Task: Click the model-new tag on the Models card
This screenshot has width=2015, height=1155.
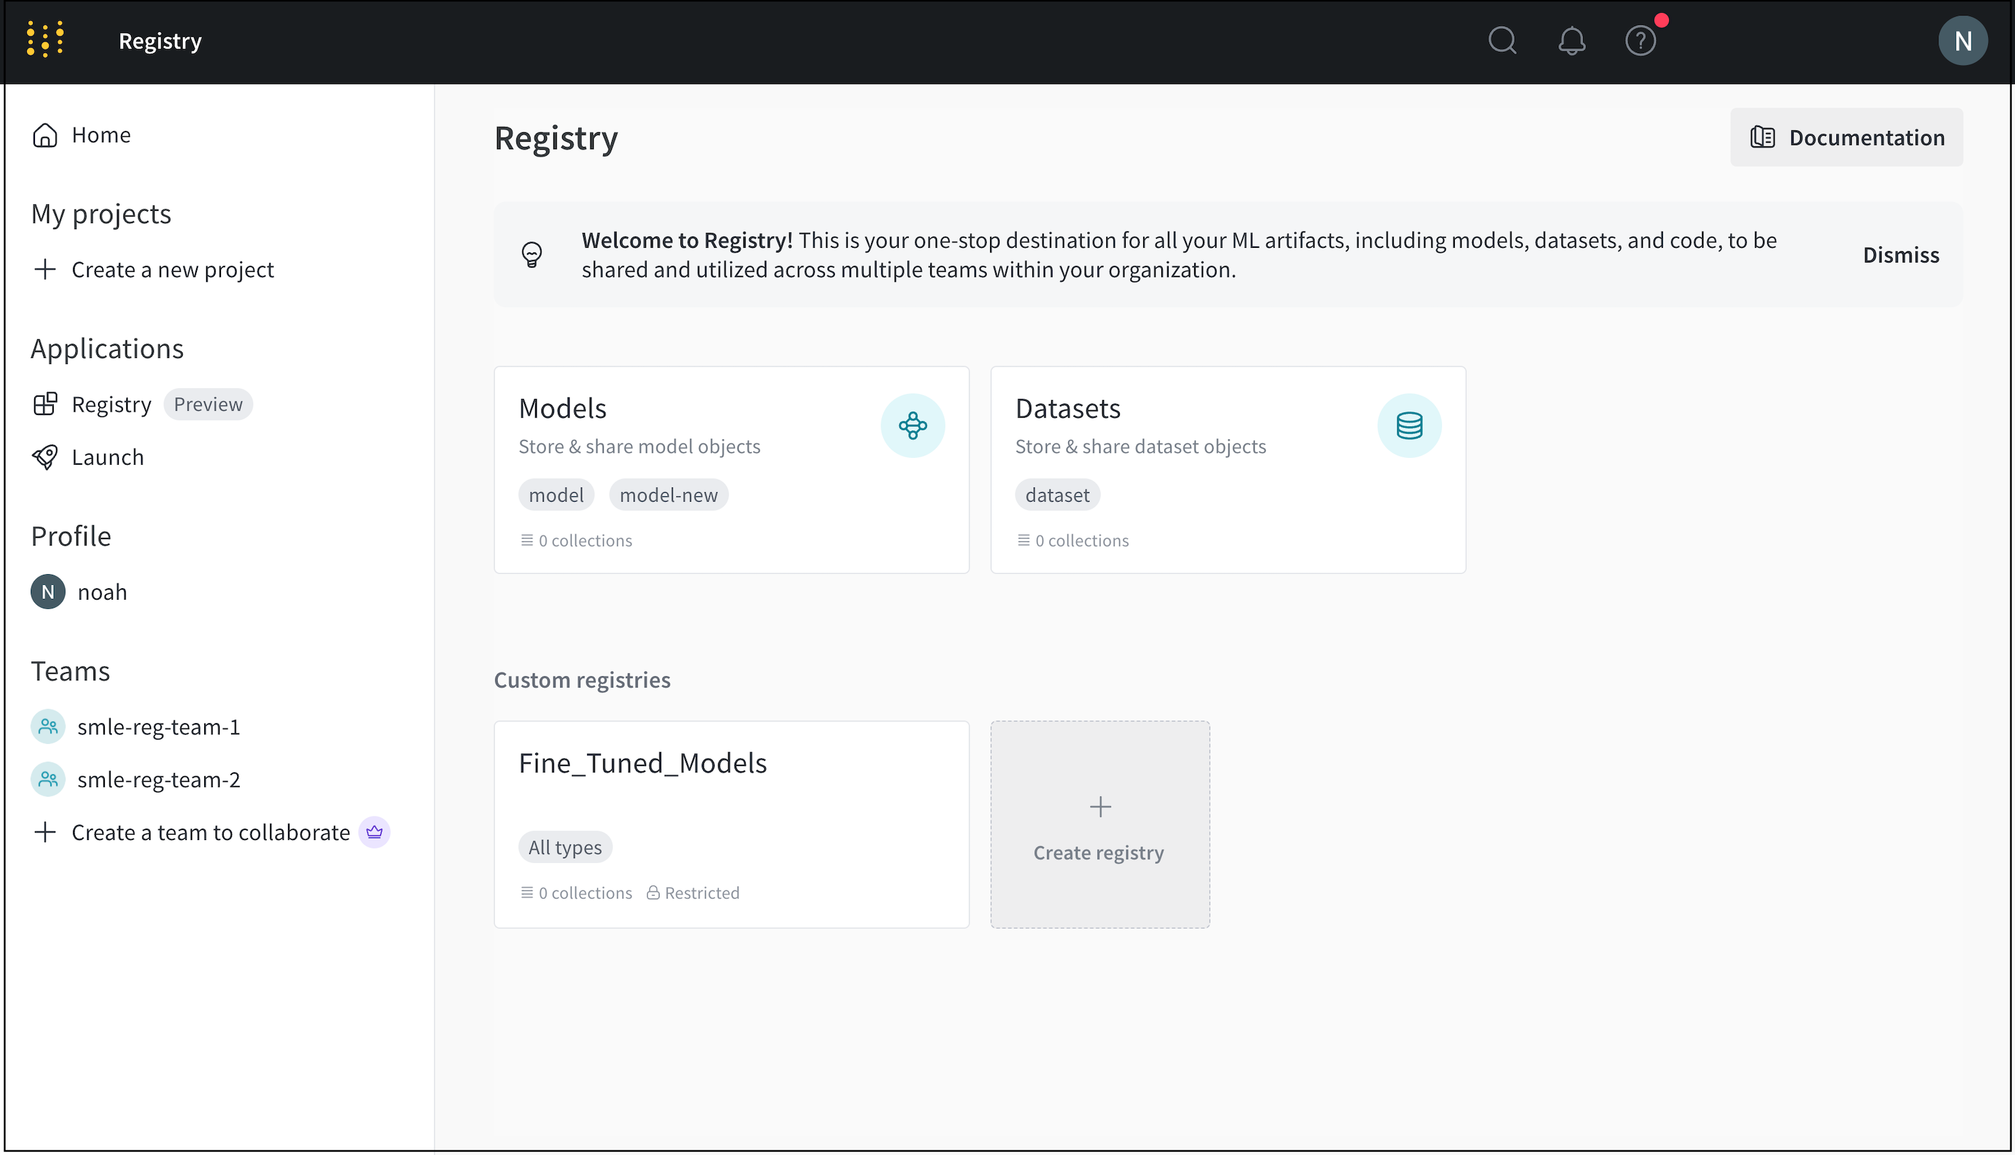Action: (x=669, y=494)
